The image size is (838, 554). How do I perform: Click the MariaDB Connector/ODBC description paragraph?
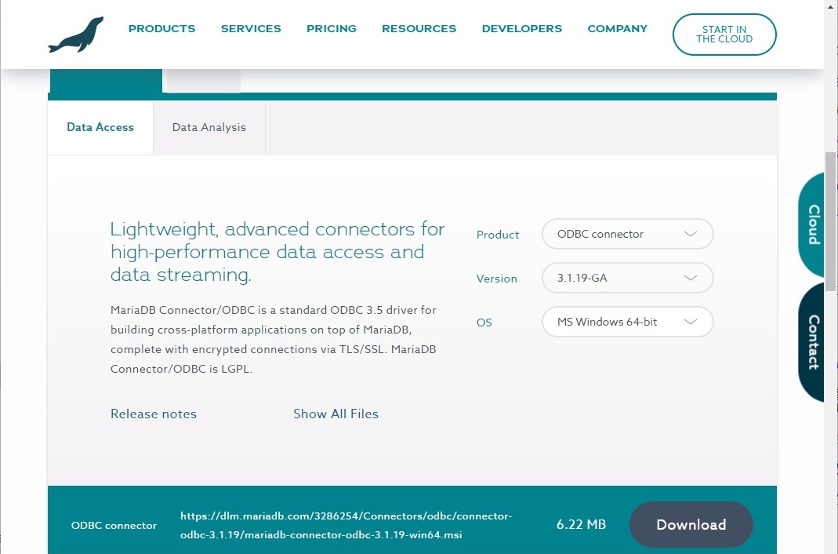[273, 340]
